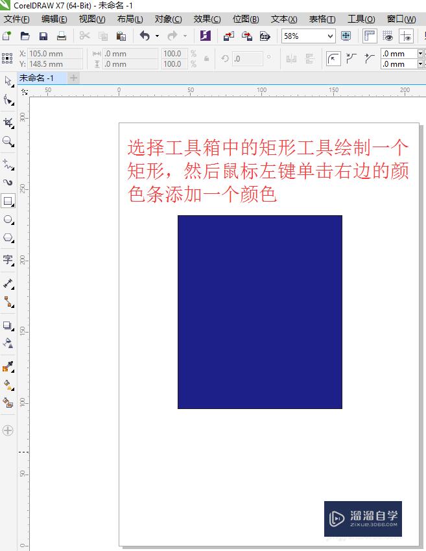Image resolution: width=426 pixels, height=551 pixels.
Task: Click the ruler origin corner icon
Action: click(24, 91)
